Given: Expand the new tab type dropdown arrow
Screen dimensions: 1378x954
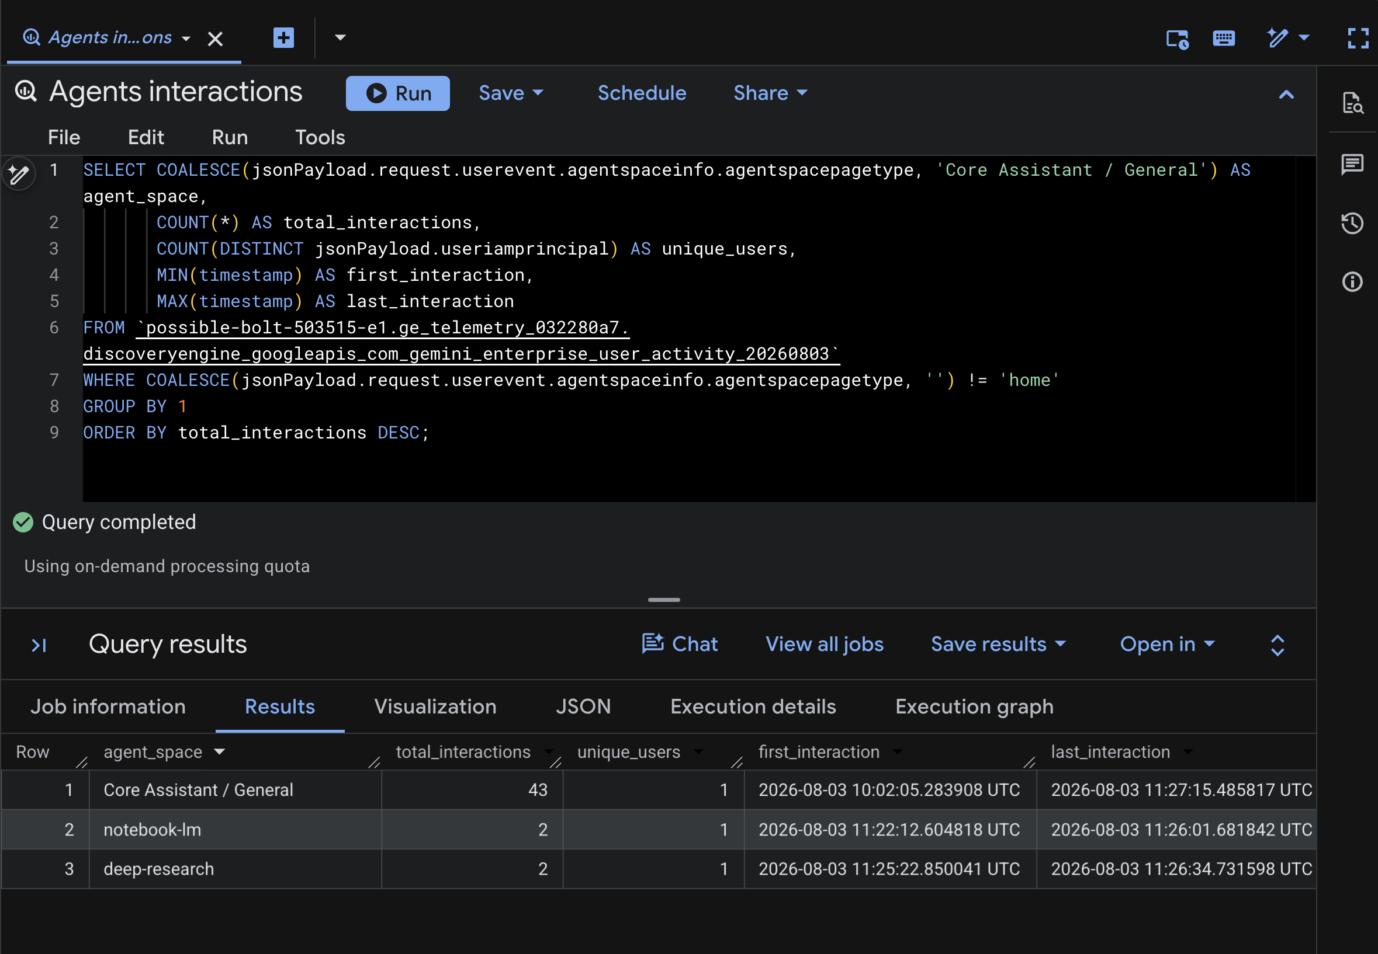Looking at the screenshot, I should (340, 37).
